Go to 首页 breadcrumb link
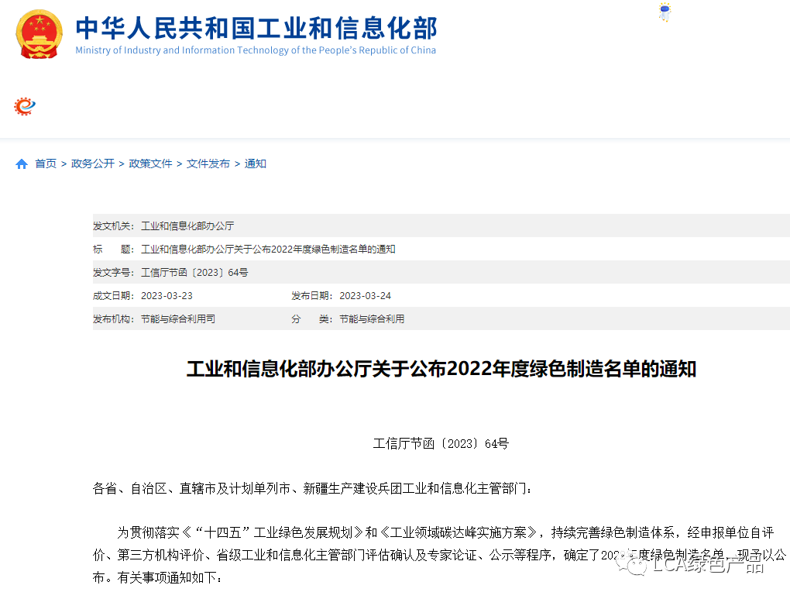The width and height of the screenshot is (790, 599). click(x=46, y=164)
